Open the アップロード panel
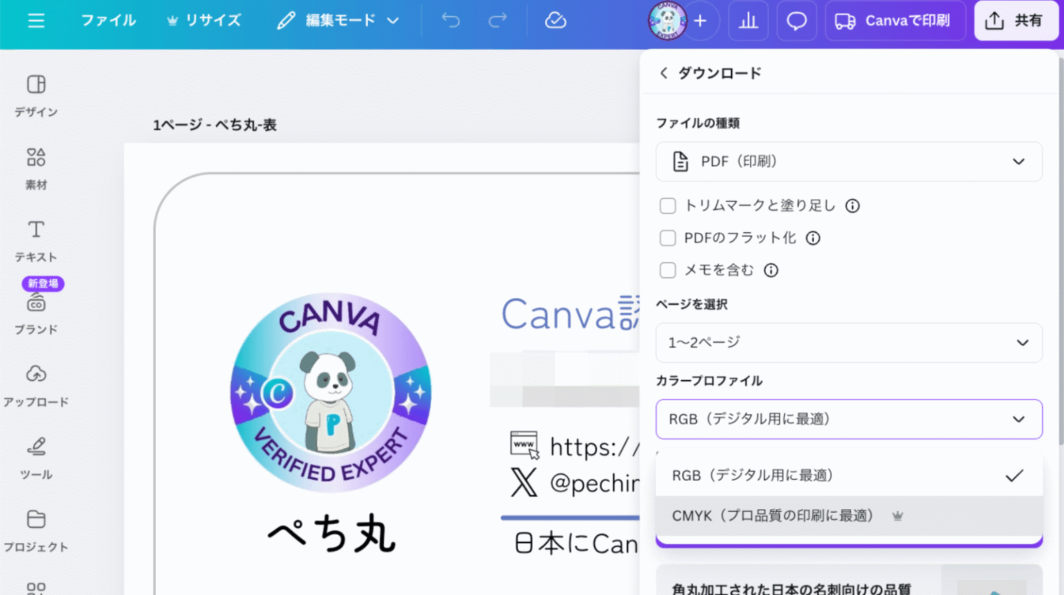Screen dimensions: 1064x595 click(x=35, y=385)
